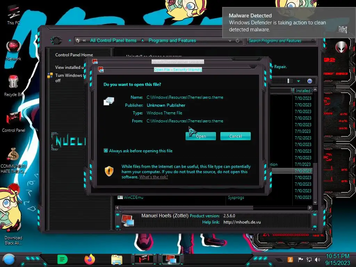Image resolution: width=356 pixels, height=267 pixels.
Task: Switch to Control Panel taskbar window
Action: 144,259
